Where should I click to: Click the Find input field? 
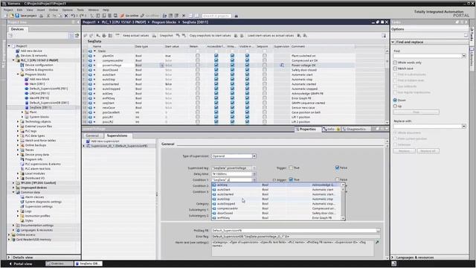pyautogui.click(x=428, y=56)
